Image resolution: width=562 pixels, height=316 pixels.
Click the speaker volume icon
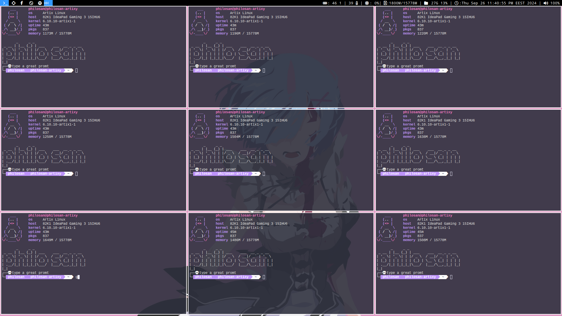[x=546, y=3]
